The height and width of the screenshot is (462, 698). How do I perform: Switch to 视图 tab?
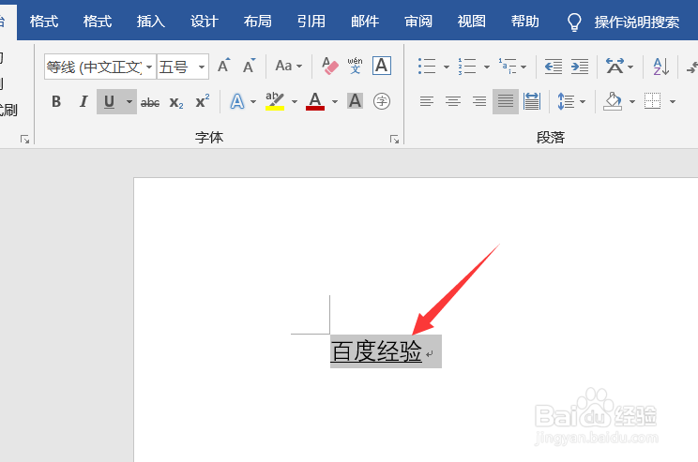471,22
